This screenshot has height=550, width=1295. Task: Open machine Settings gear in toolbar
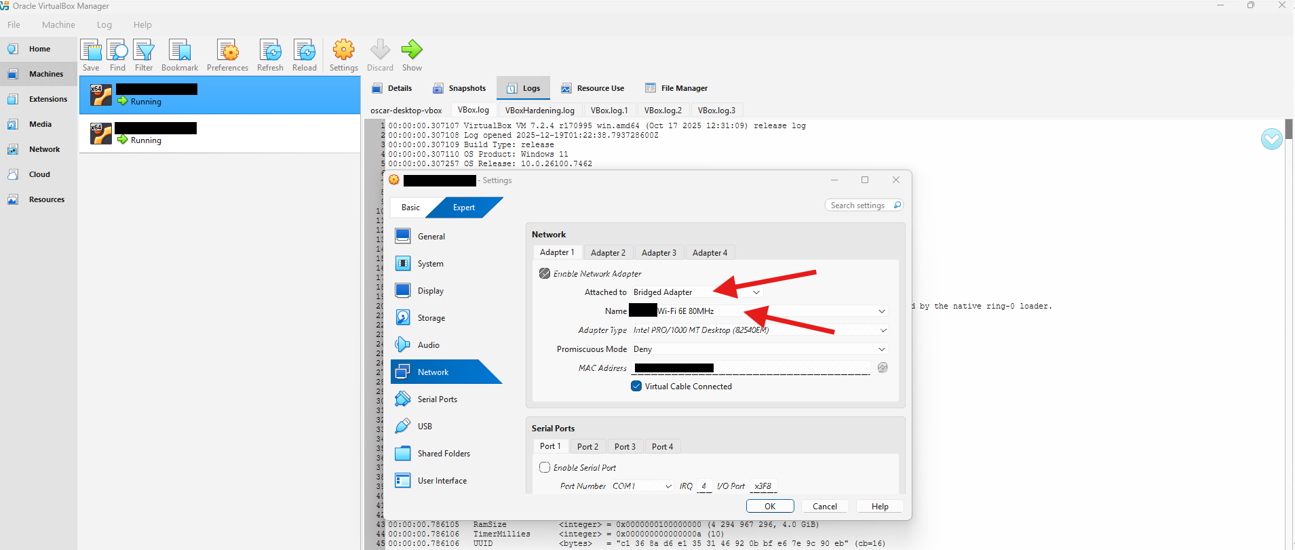344,56
